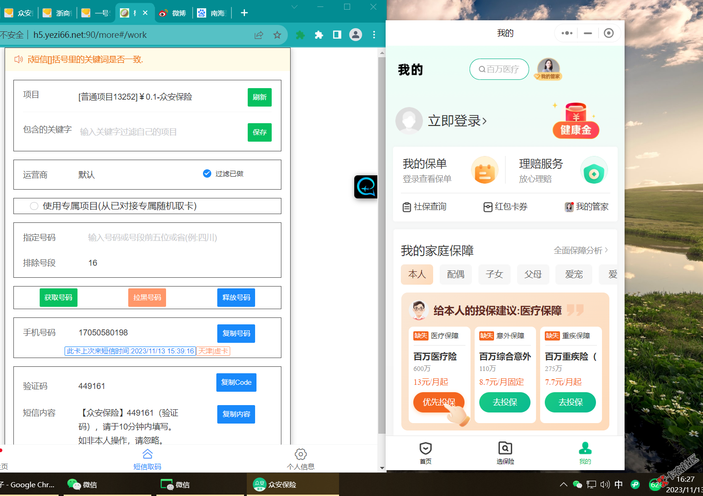Open the Chrome three-dot menu
The height and width of the screenshot is (496, 703).
coord(374,35)
